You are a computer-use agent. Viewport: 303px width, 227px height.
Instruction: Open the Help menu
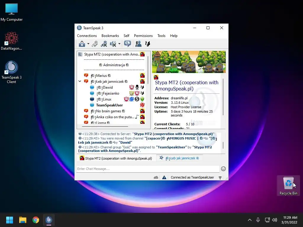(x=174, y=36)
